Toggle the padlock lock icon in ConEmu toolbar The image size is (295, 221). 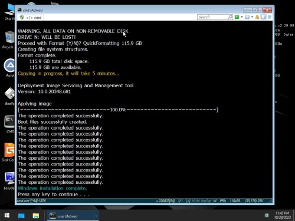pyautogui.click(x=257, y=17)
